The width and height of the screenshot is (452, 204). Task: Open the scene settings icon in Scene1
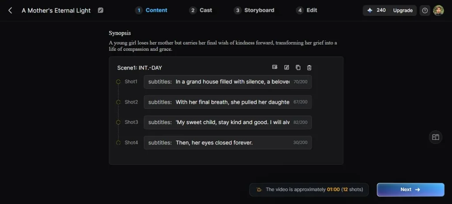[x=275, y=67]
